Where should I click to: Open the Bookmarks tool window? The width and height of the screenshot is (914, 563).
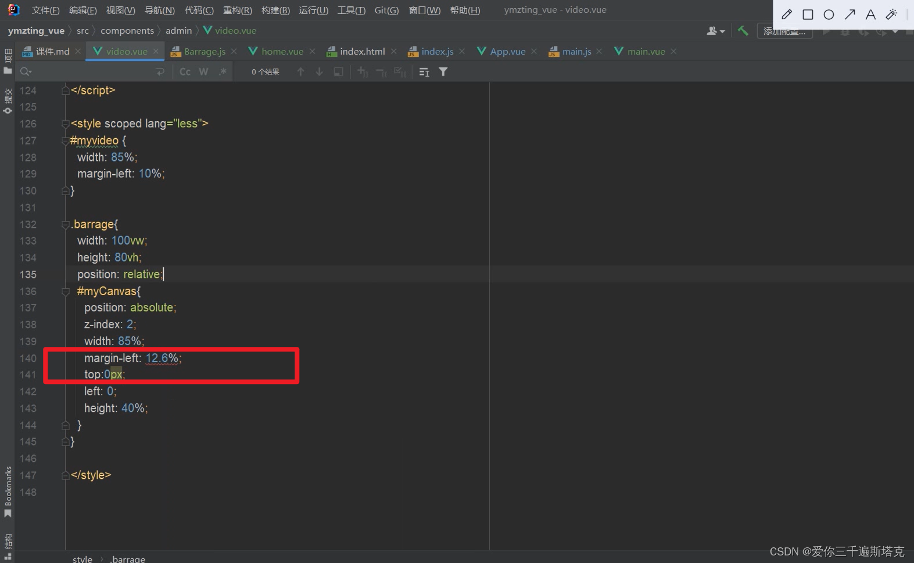point(8,492)
